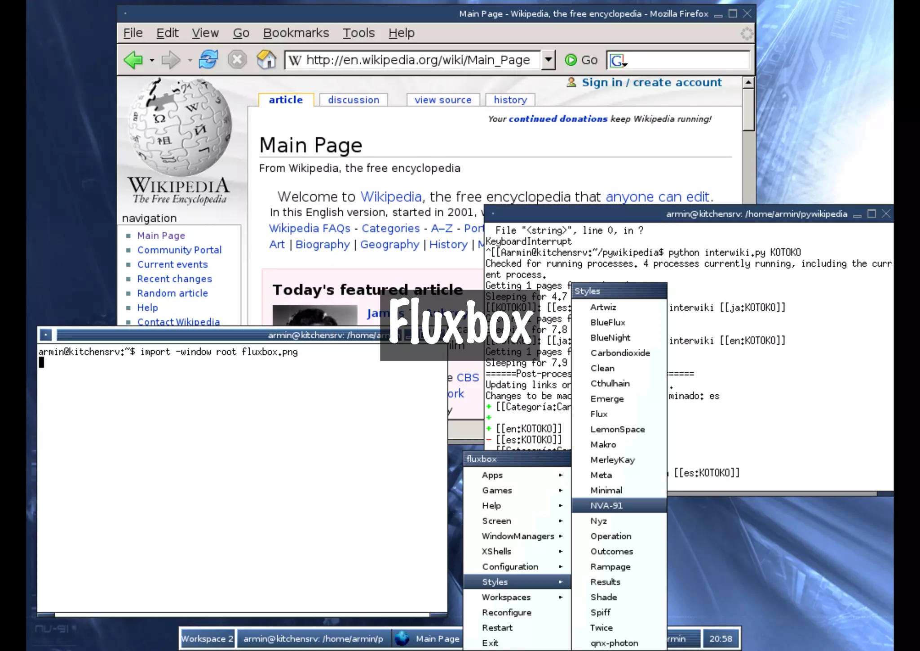
Task: Click the Sign in / create account link
Action: click(x=652, y=82)
